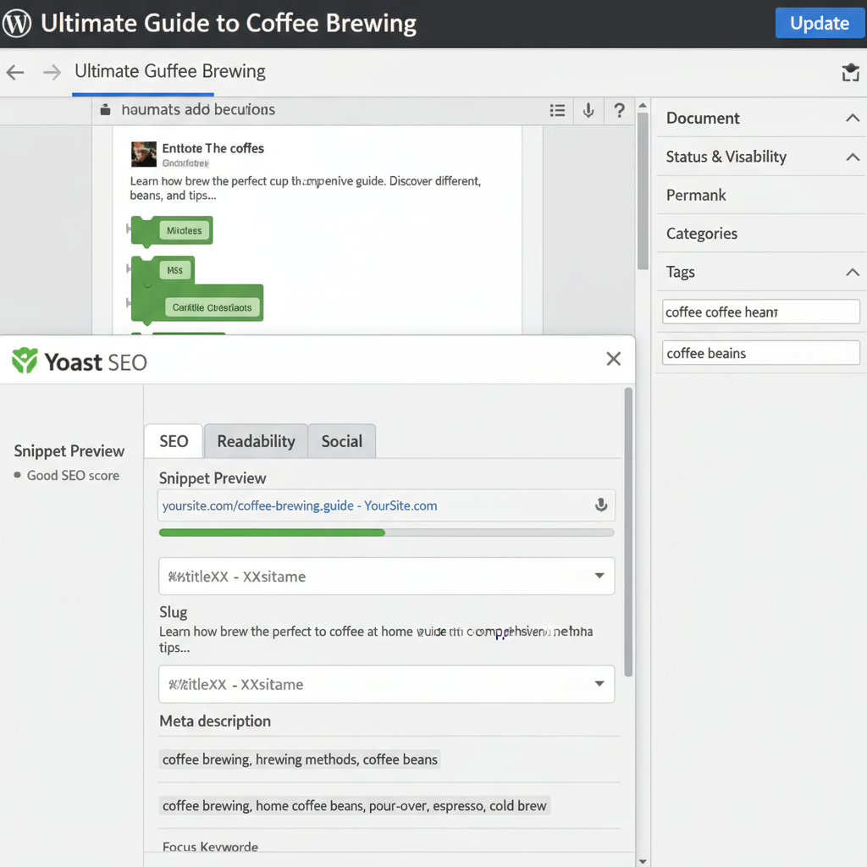This screenshot has width=867, height=867.
Task: Click the forward navigation arrow
Action: pos(51,72)
